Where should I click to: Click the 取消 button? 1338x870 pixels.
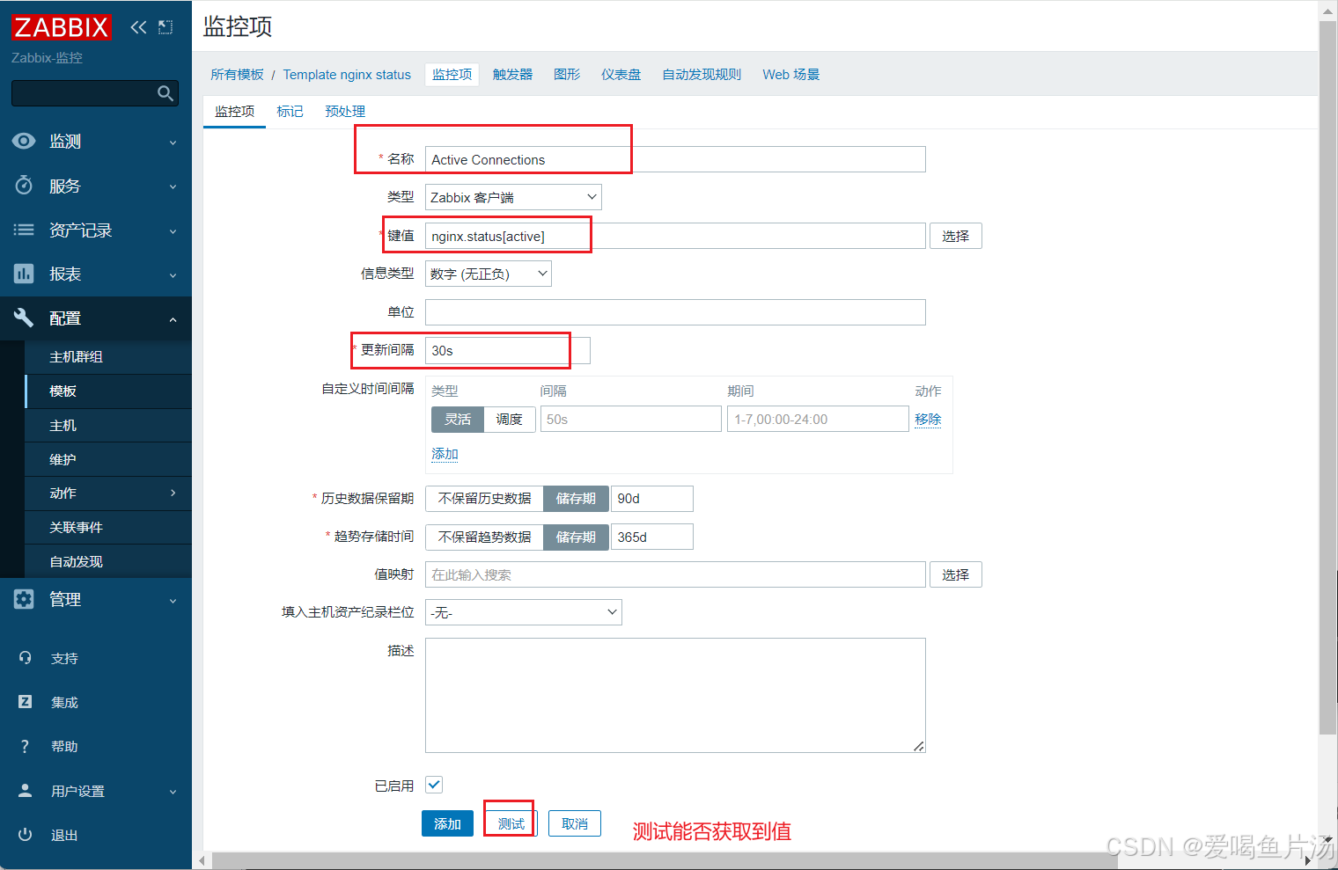575,823
